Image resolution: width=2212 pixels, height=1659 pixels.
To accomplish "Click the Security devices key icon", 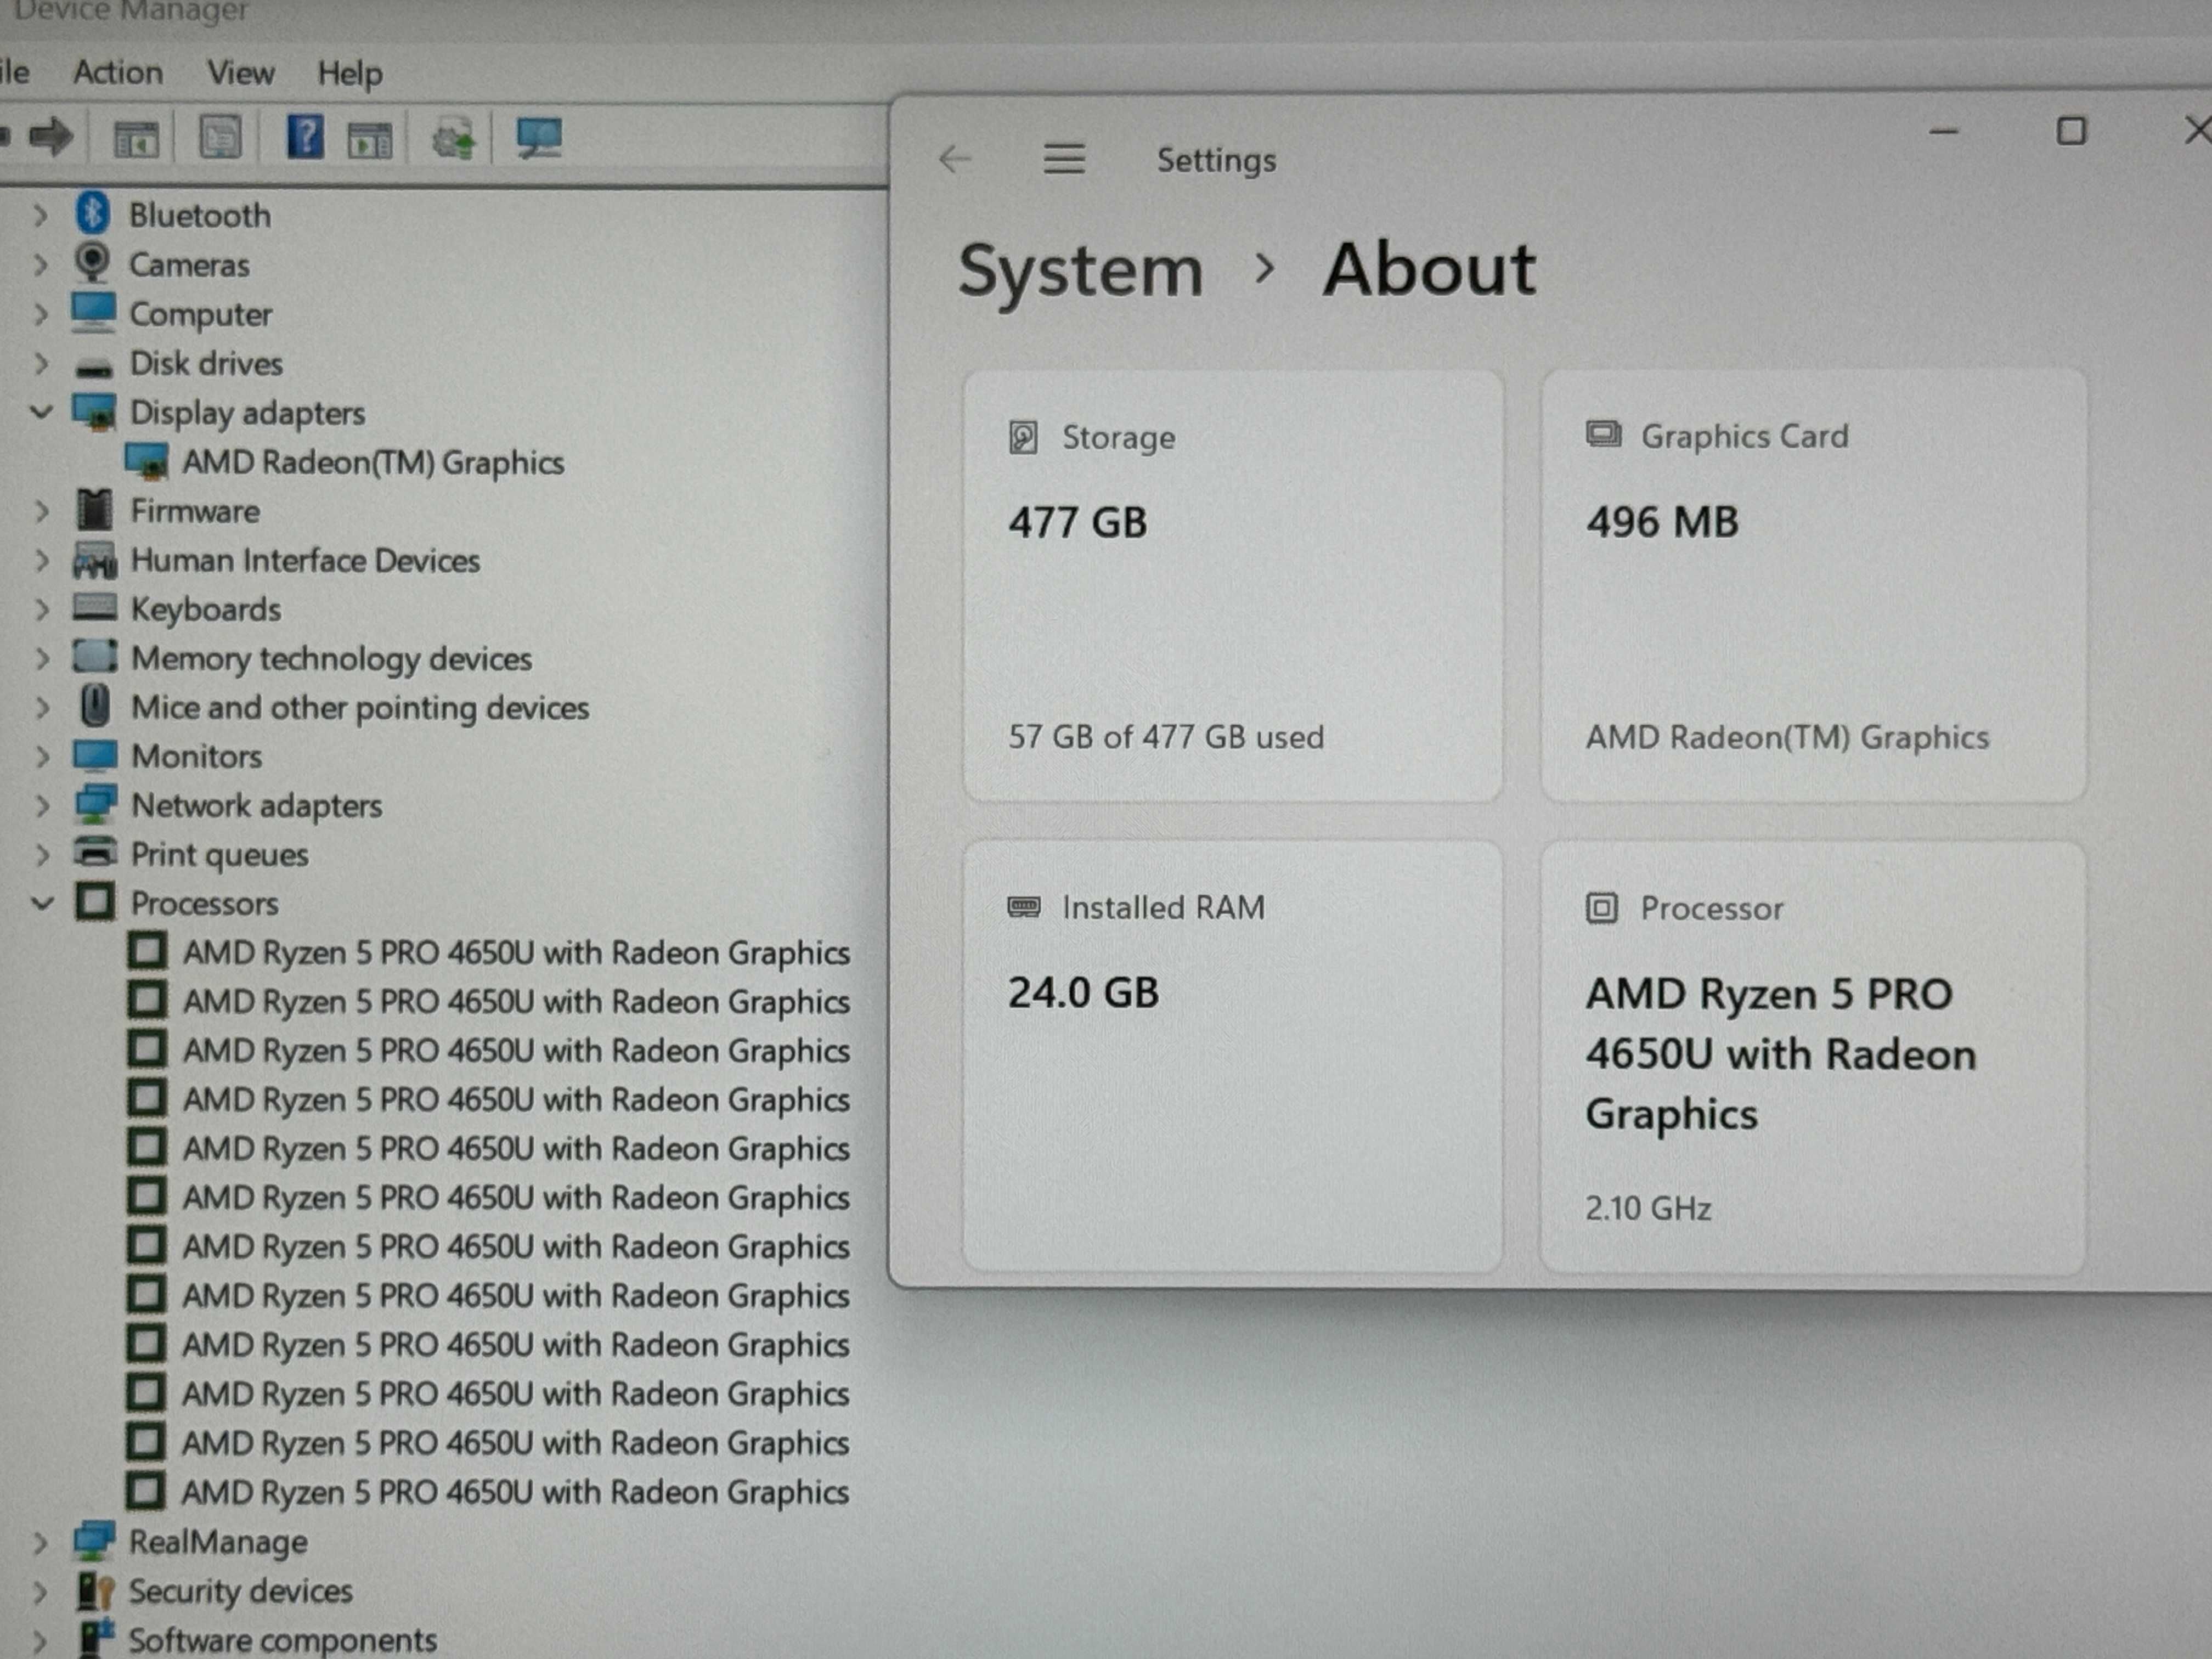I will point(95,1590).
